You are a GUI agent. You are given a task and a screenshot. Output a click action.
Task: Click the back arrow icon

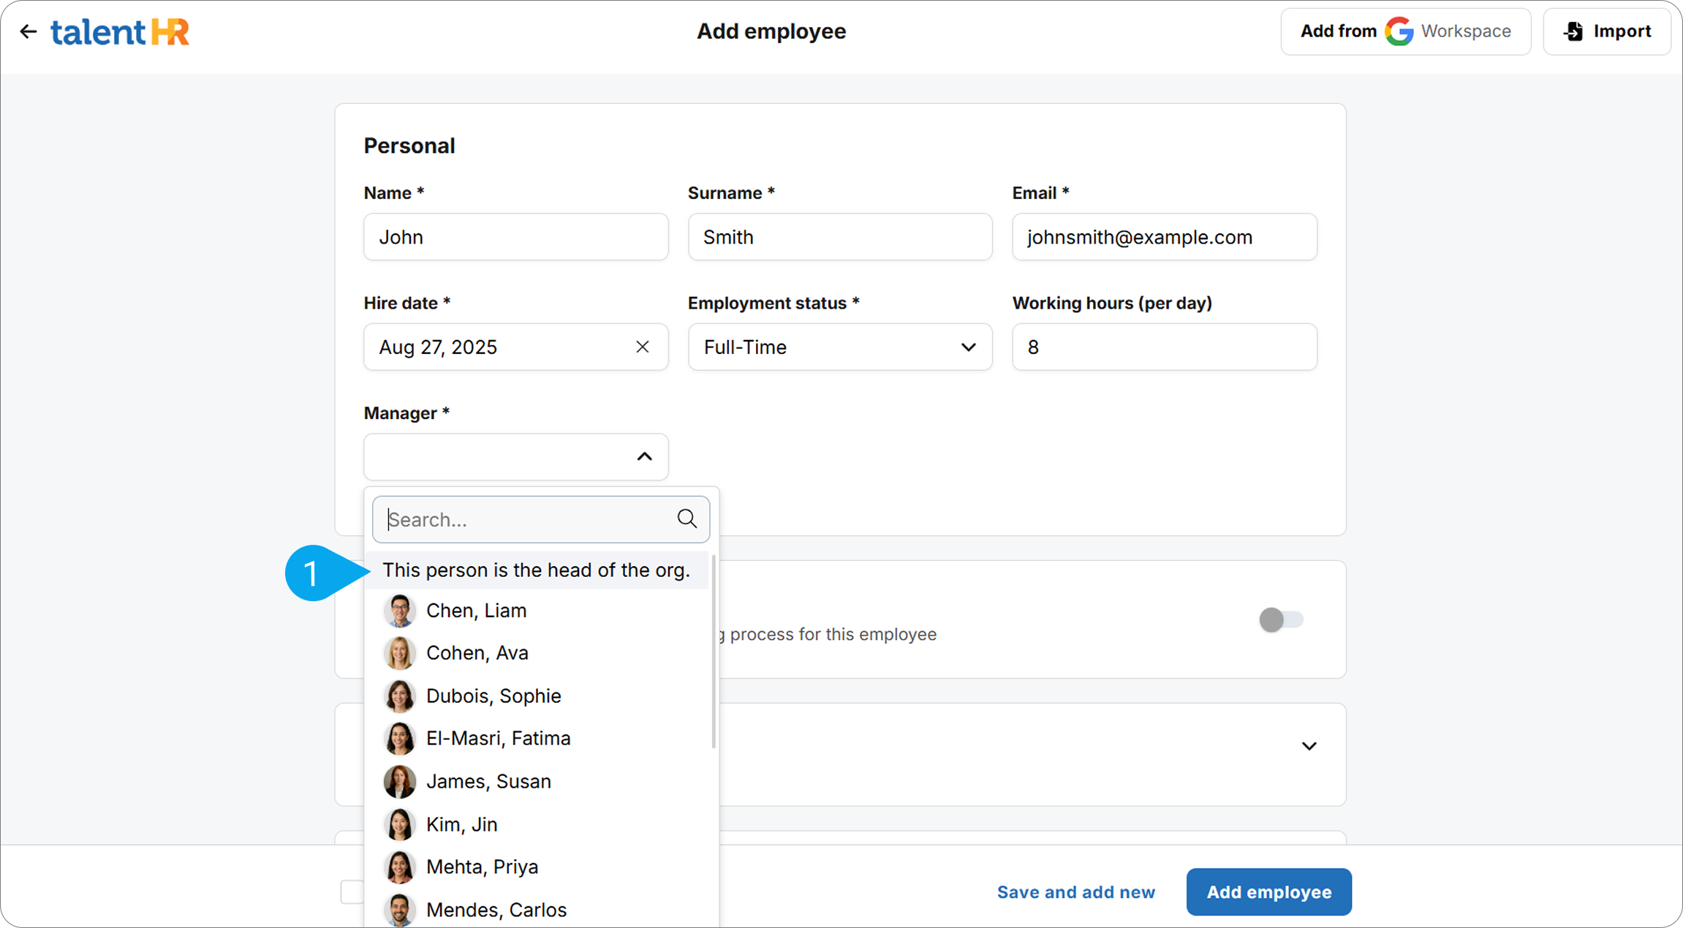tap(28, 31)
